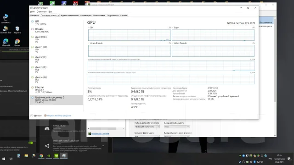
Task: Open the Uninstall Tool desktop shortcut
Action: point(6,30)
